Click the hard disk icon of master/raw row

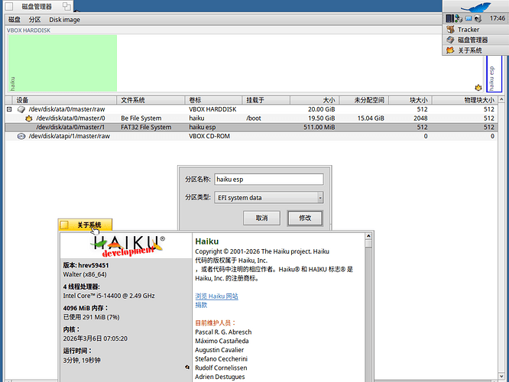coord(21,109)
